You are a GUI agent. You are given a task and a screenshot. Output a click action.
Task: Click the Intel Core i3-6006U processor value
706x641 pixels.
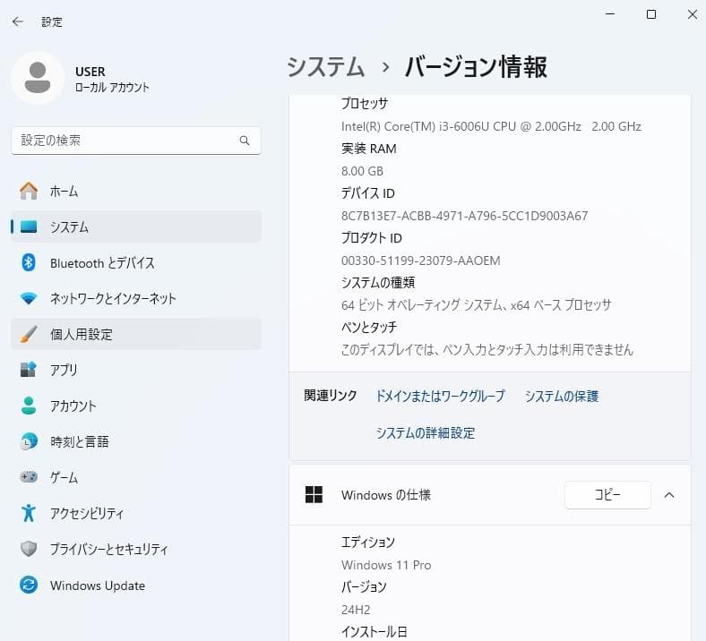(491, 126)
